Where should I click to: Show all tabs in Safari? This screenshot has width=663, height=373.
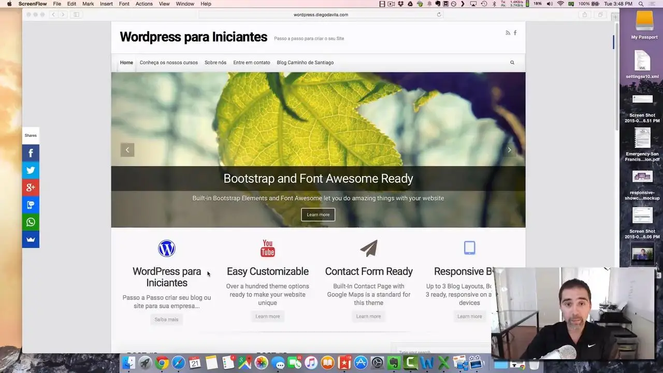600,15
